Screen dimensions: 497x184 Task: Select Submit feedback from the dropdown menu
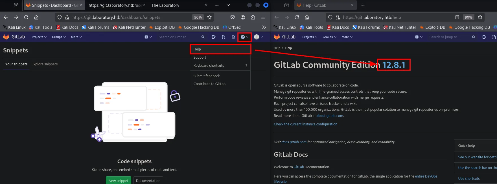(220, 76)
